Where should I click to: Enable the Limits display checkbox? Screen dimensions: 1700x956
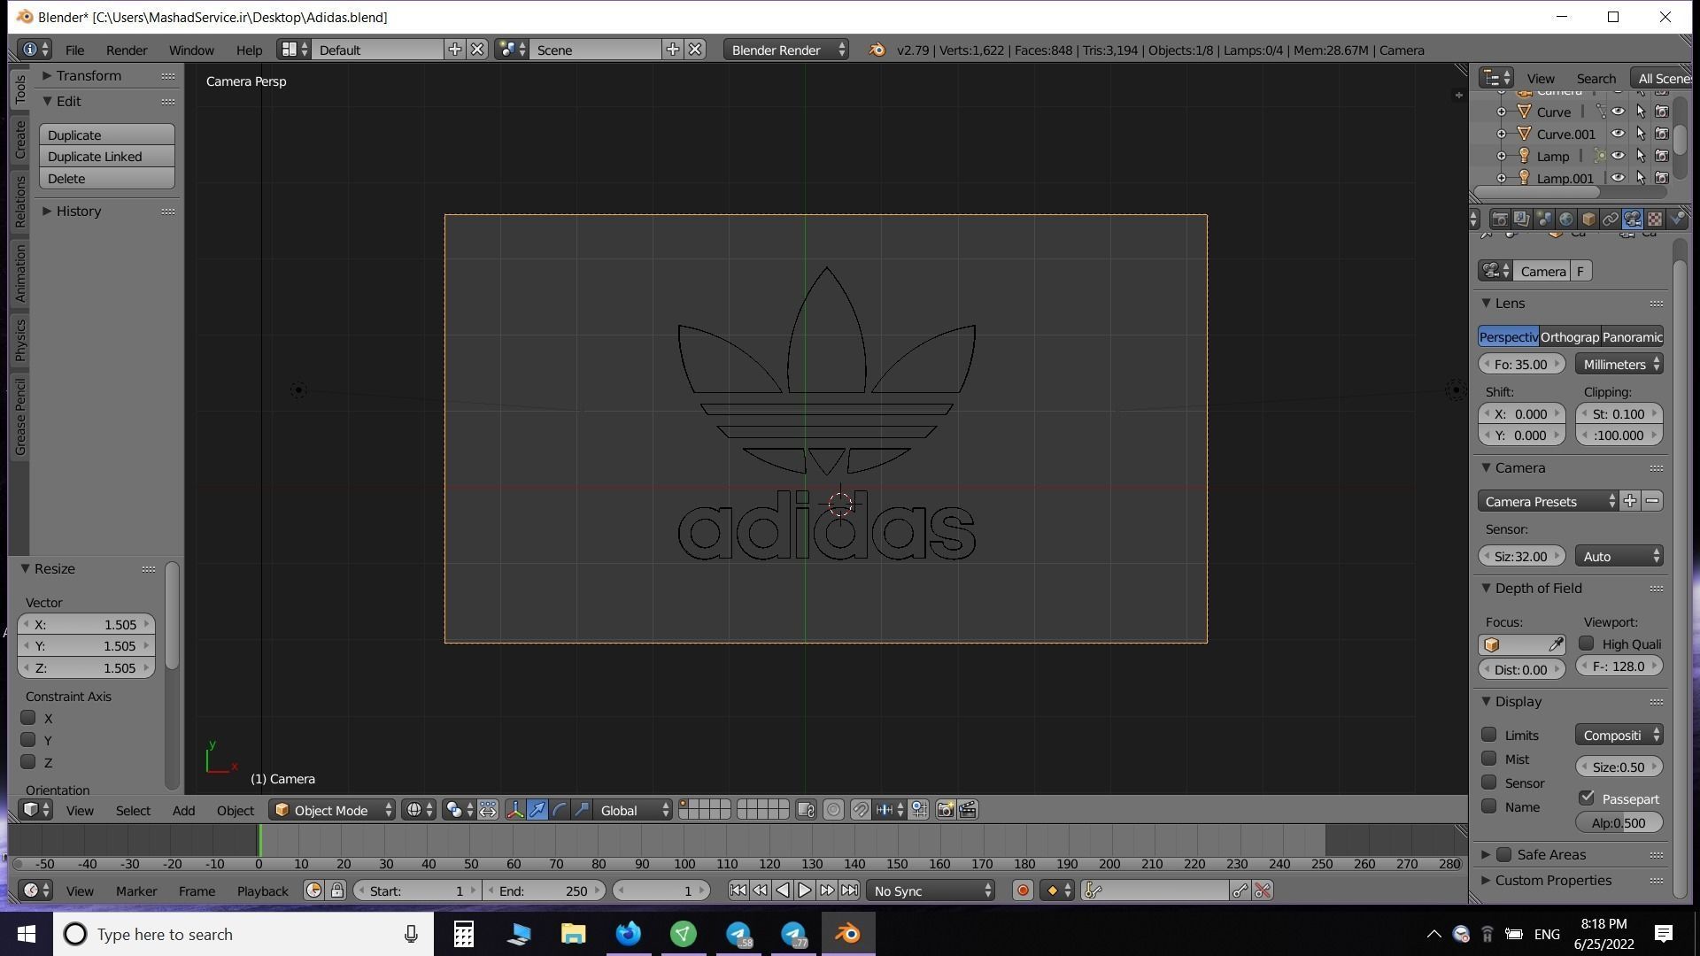pyautogui.click(x=1489, y=735)
